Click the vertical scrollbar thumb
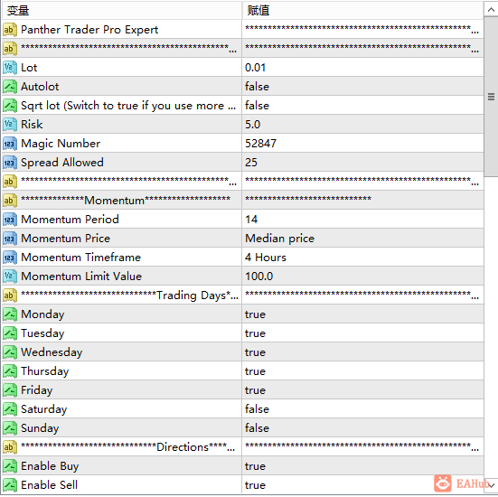The image size is (498, 497). pyautogui.click(x=491, y=96)
